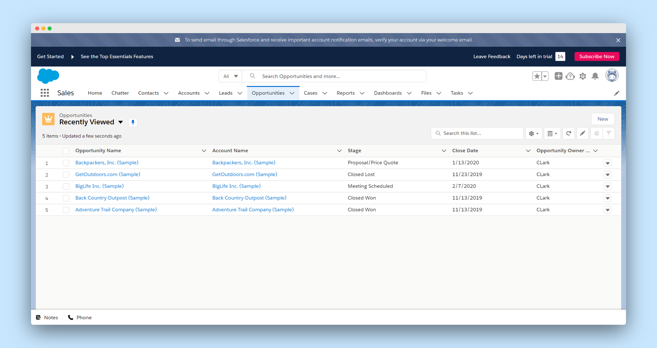
Task: Click the envelope icon in banner
Action: [177, 40]
